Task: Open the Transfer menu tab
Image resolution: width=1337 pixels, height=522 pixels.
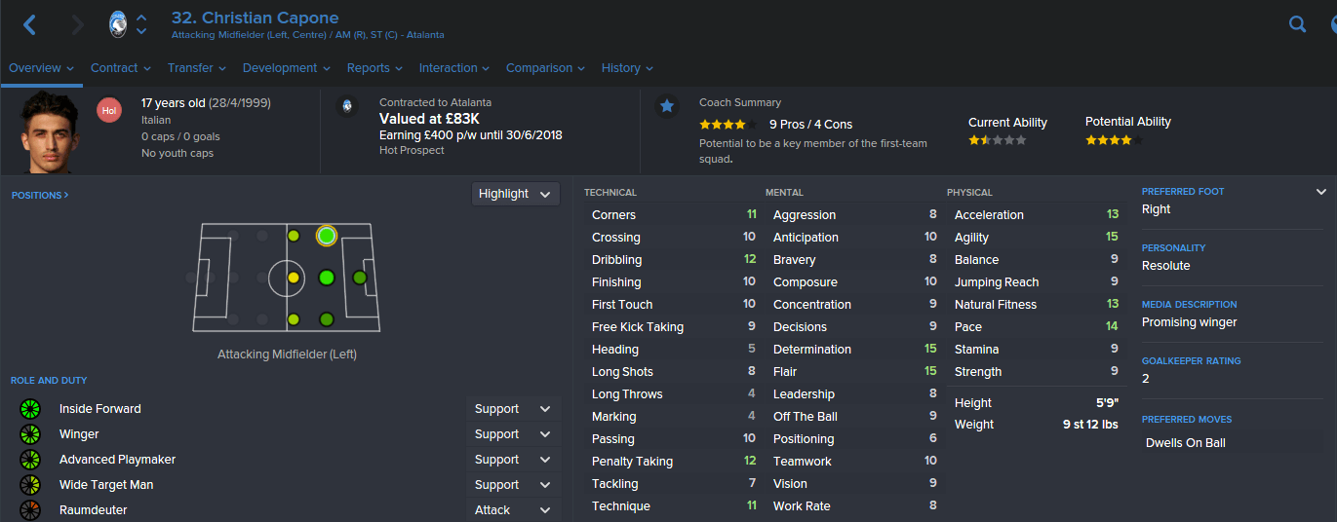Action: pyautogui.click(x=197, y=68)
